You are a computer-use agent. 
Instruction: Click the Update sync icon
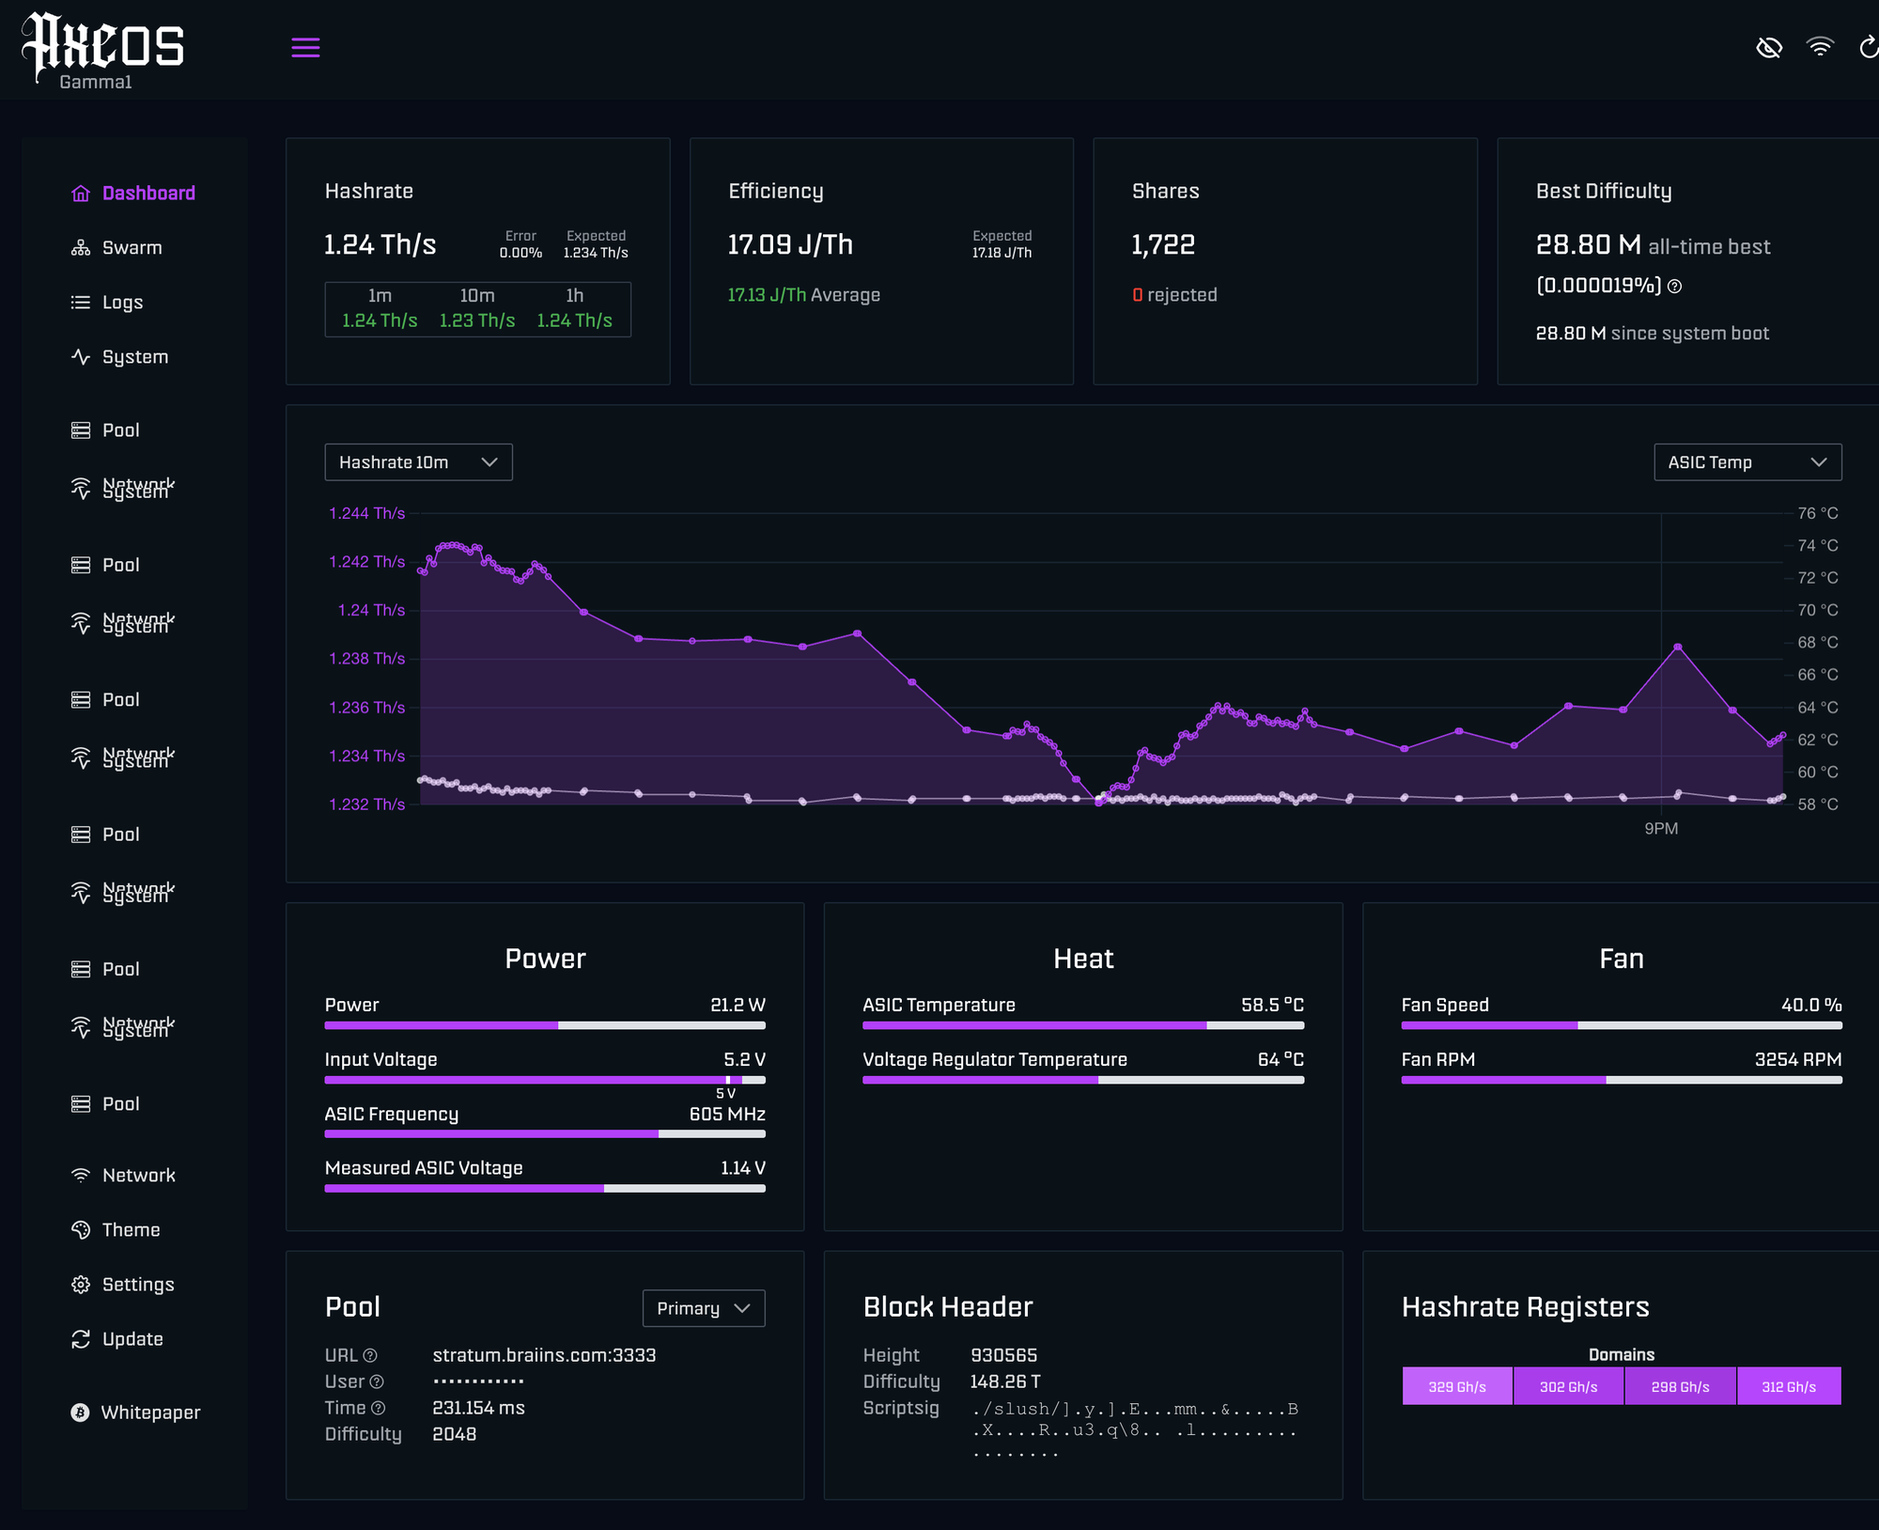(x=81, y=1339)
